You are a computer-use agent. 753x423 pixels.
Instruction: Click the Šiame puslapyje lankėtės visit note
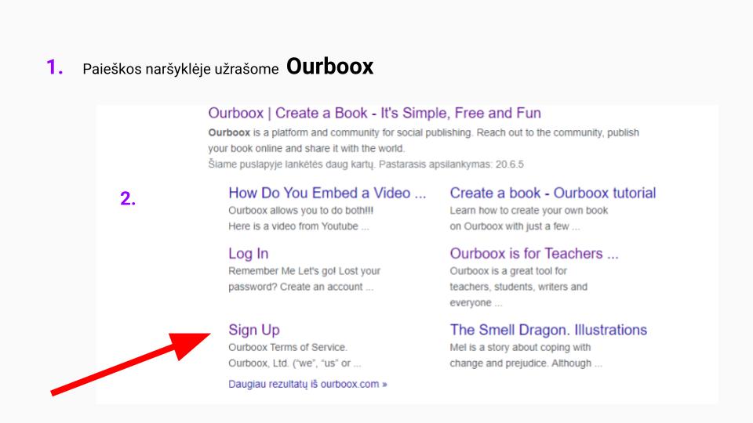[x=366, y=164]
